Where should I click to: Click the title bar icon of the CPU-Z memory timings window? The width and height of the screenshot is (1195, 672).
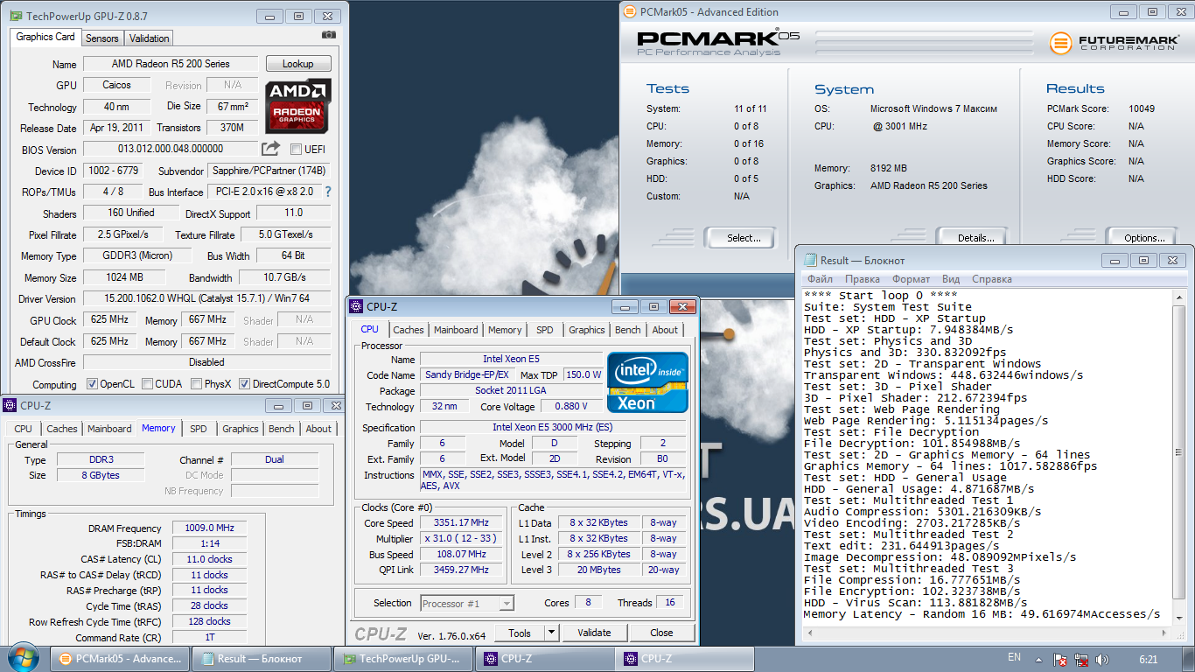(x=10, y=405)
